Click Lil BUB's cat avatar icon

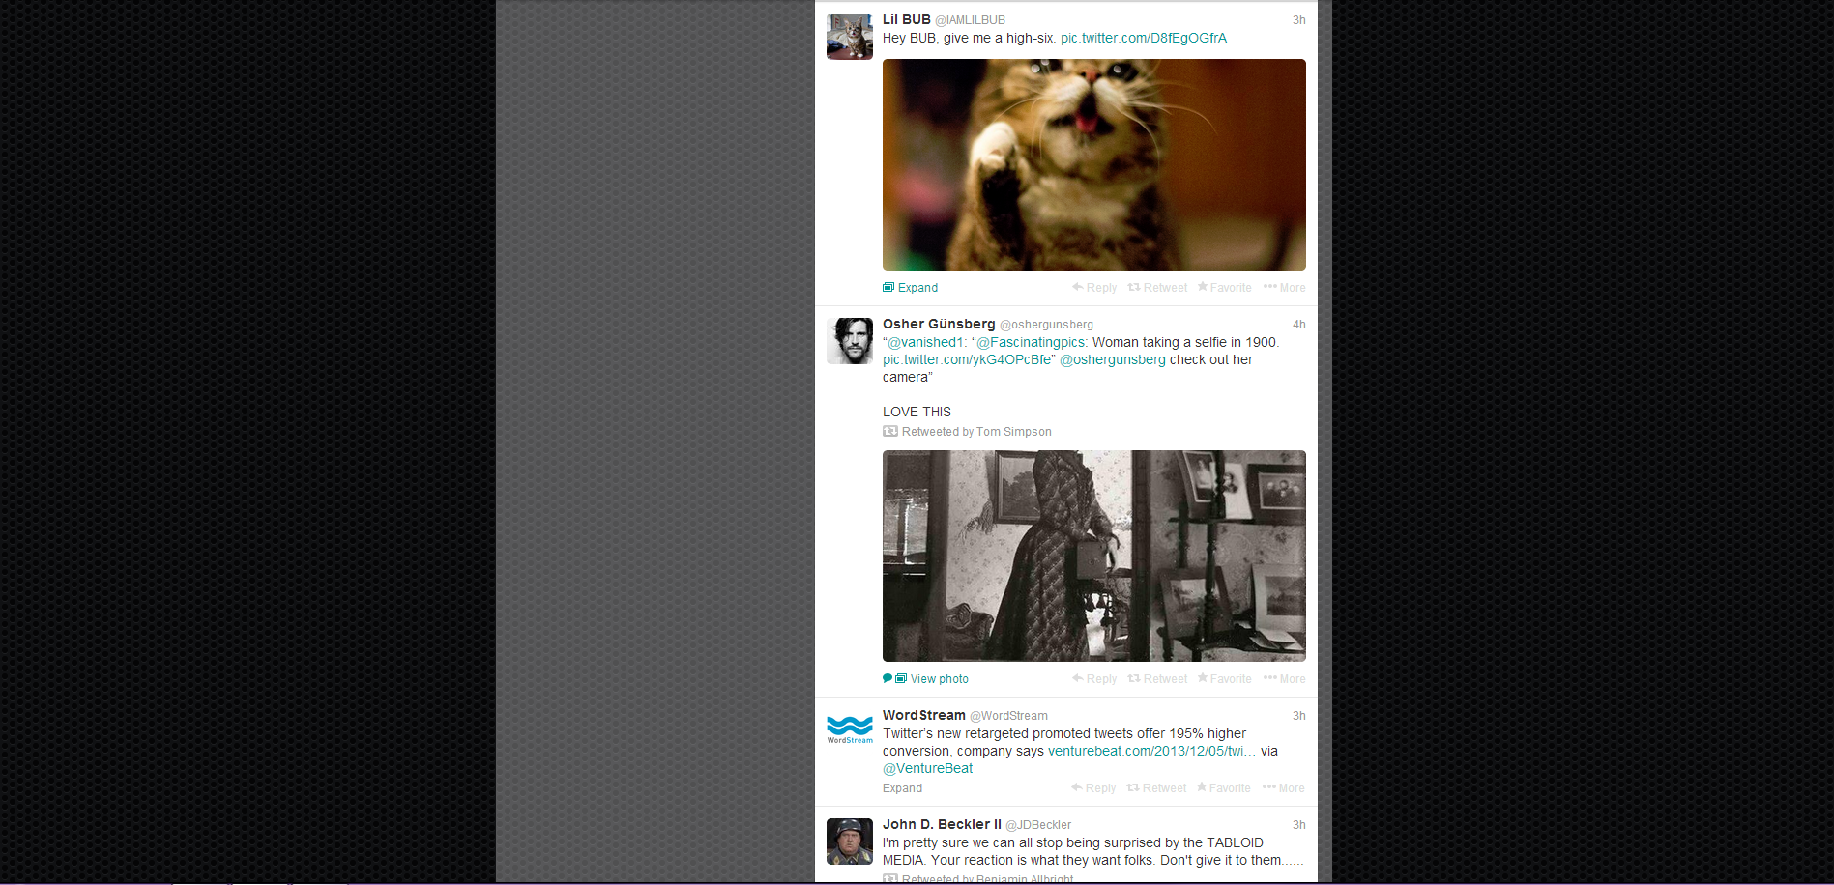pos(849,37)
